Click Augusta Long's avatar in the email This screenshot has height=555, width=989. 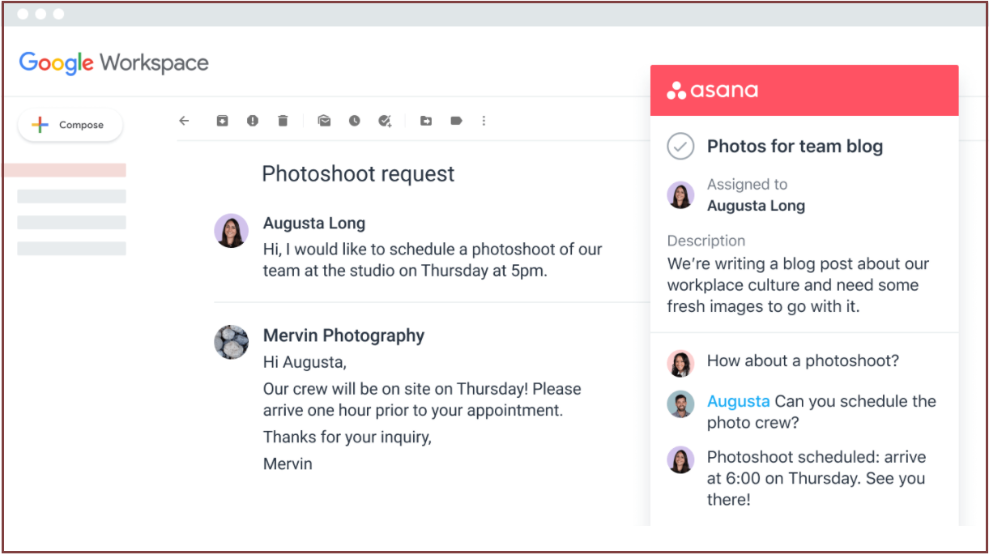(231, 231)
